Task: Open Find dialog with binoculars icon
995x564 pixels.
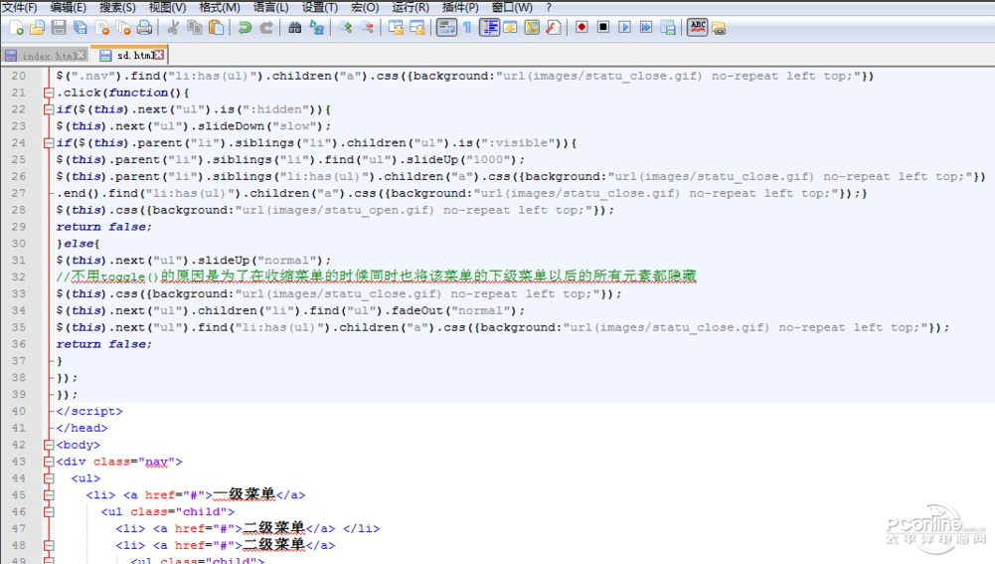Action: 294,27
